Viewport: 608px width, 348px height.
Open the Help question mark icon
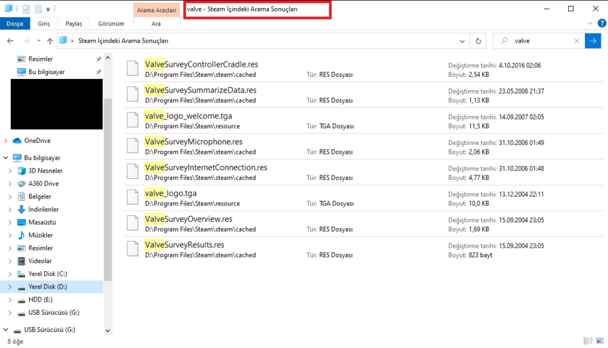coord(601,24)
